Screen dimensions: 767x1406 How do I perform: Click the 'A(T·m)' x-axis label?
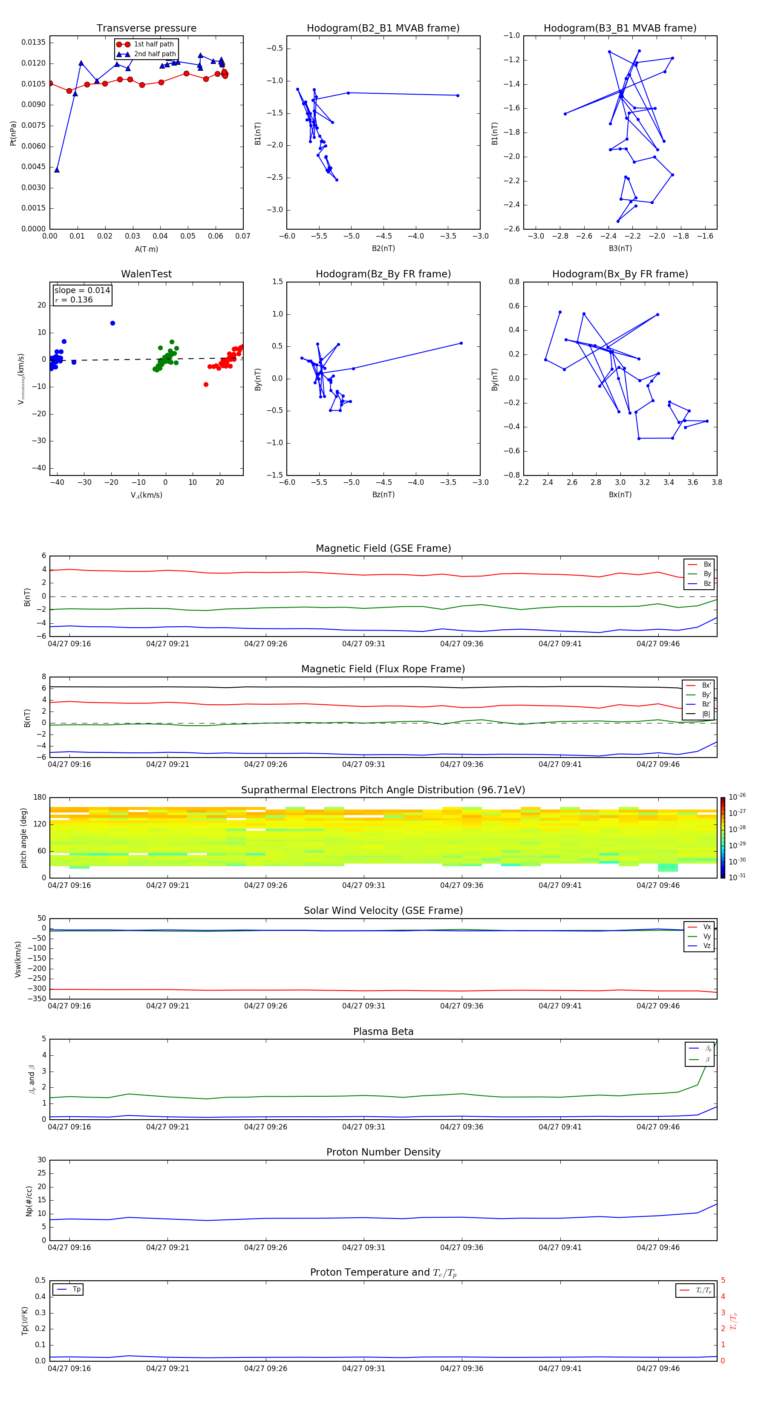(x=146, y=249)
